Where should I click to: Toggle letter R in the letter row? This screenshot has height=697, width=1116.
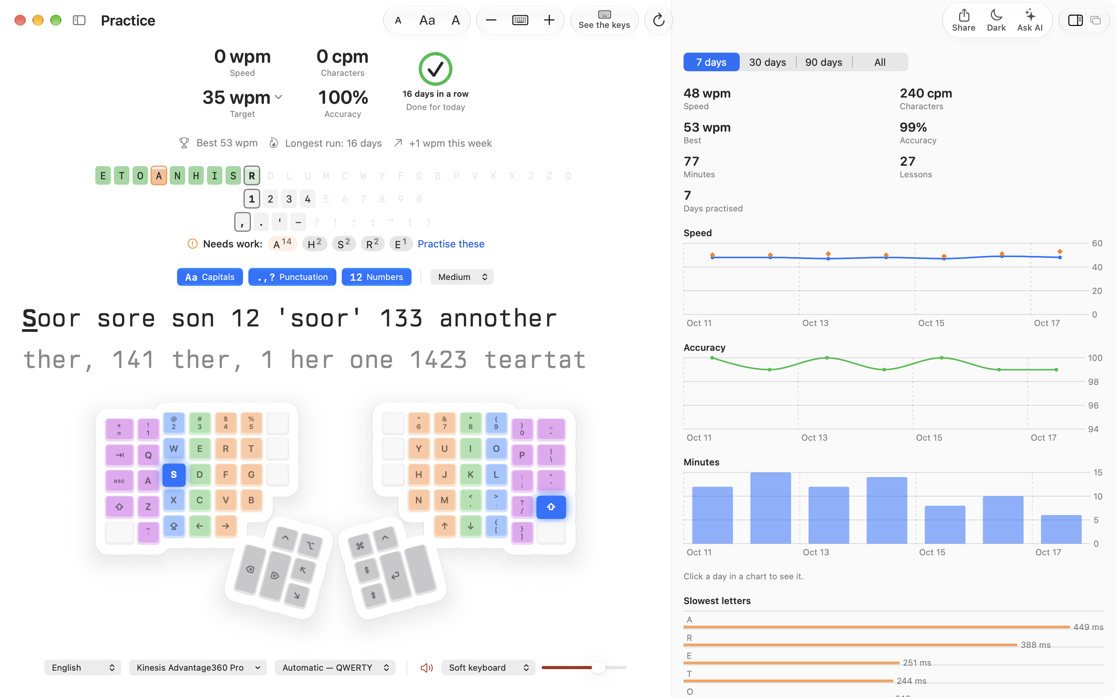click(x=252, y=176)
